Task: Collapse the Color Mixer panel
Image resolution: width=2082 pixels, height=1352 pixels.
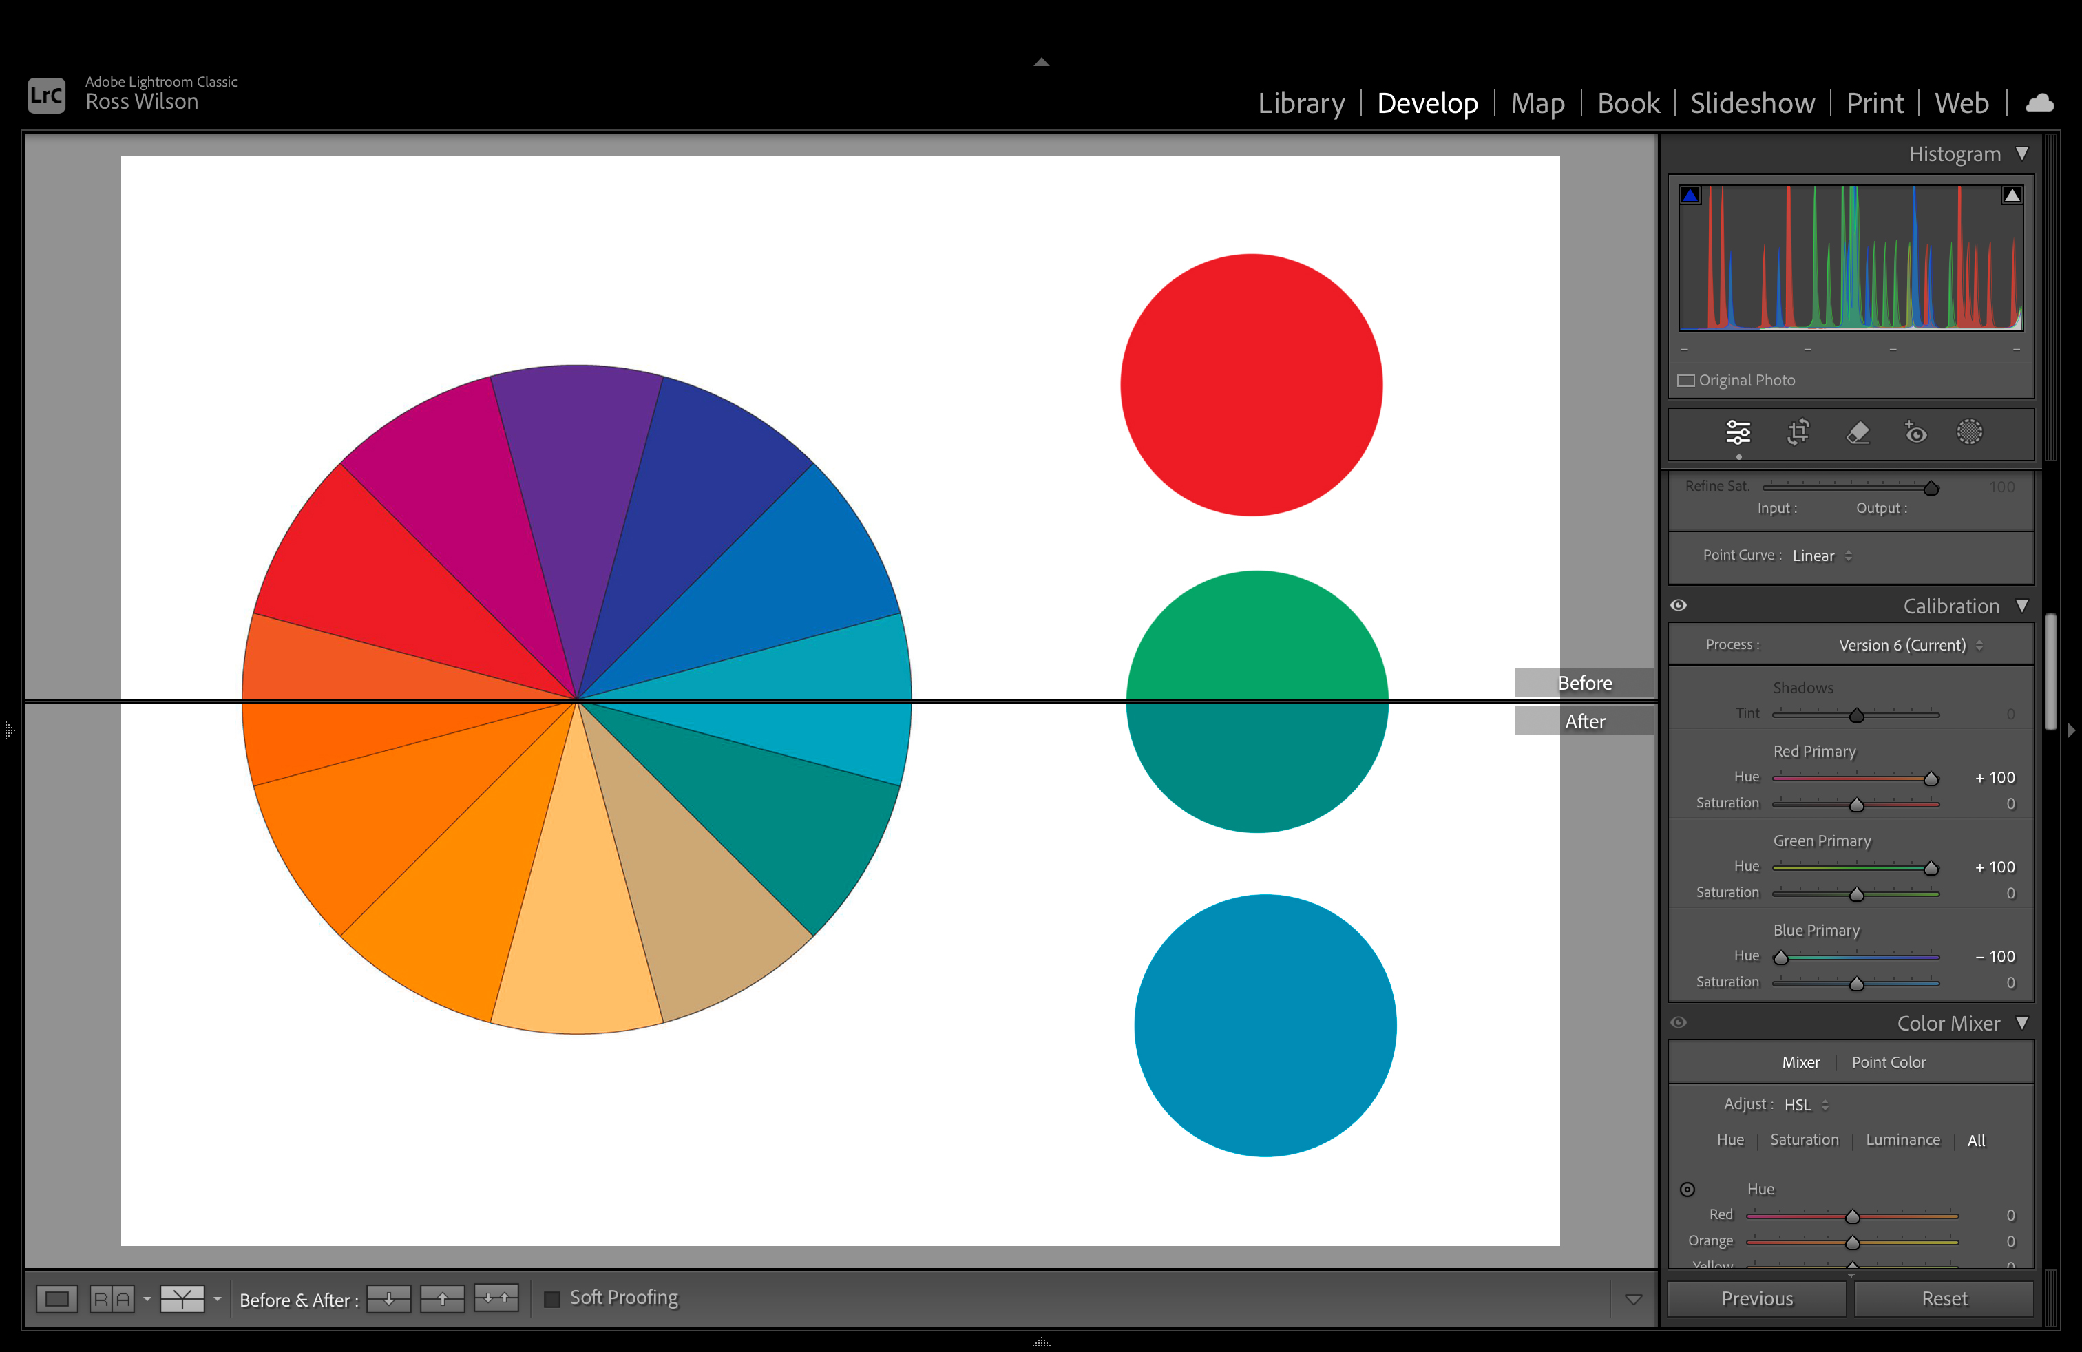Action: [2021, 1022]
